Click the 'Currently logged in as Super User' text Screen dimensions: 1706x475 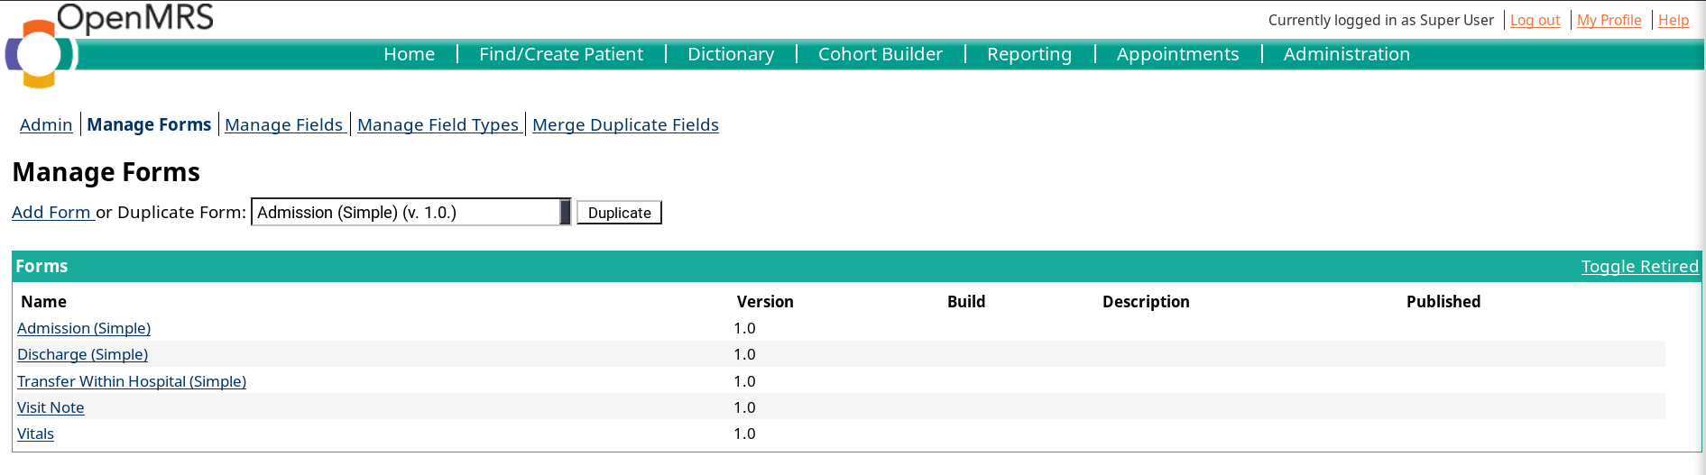tap(1380, 20)
